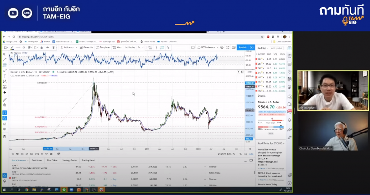Image resolution: width=370 pixels, height=195 pixels.
Task: Open Templates menu in top toolbar
Action: click(x=103, y=47)
